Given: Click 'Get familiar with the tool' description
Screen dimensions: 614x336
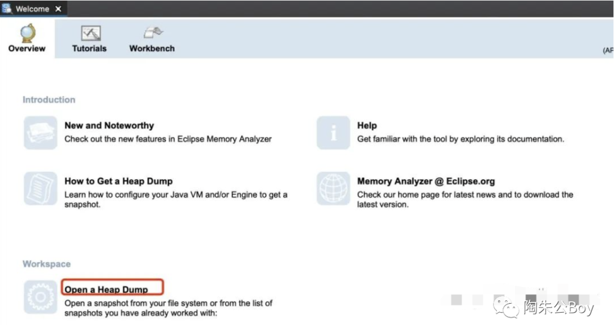Looking at the screenshot, I should pyautogui.click(x=460, y=139).
